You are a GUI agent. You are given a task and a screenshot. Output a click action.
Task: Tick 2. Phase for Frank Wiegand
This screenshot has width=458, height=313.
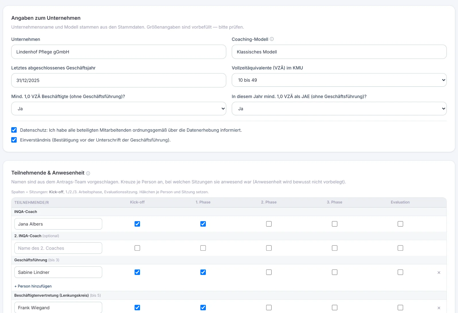pos(269,308)
